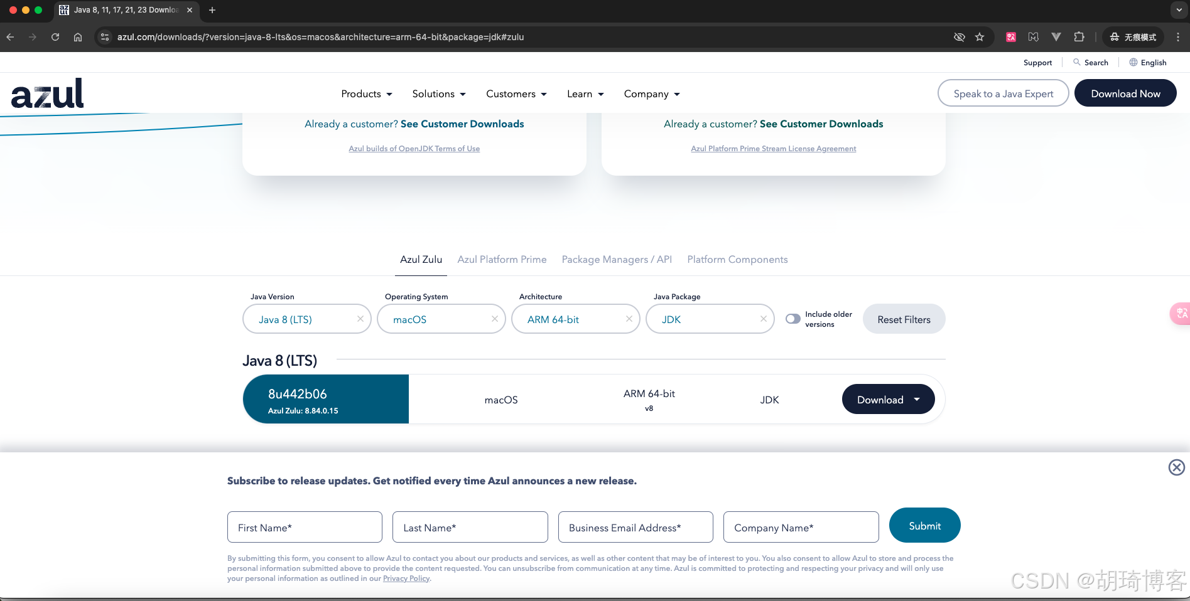Open the 8u442b06 Download dropdown

coord(888,399)
